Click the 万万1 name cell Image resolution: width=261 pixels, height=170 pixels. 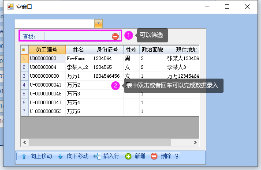[79, 76]
